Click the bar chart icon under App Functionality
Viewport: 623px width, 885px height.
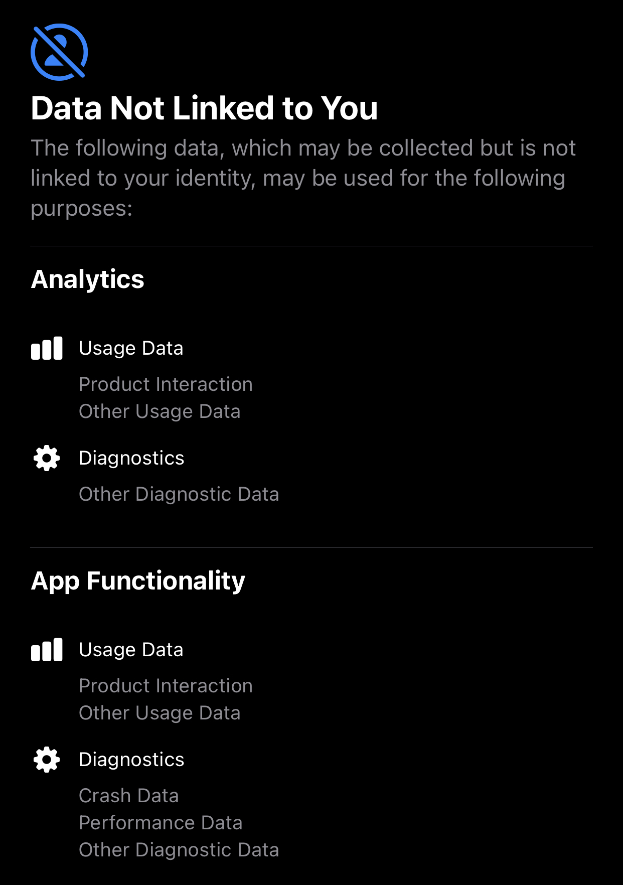tap(47, 650)
